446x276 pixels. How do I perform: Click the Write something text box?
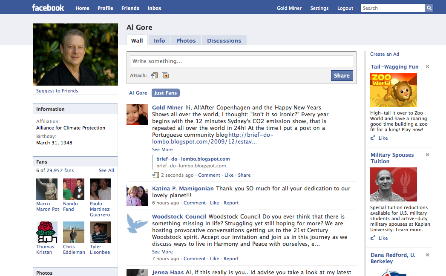coord(242,61)
